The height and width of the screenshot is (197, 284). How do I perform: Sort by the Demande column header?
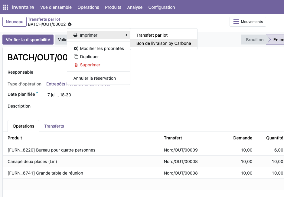point(243,138)
